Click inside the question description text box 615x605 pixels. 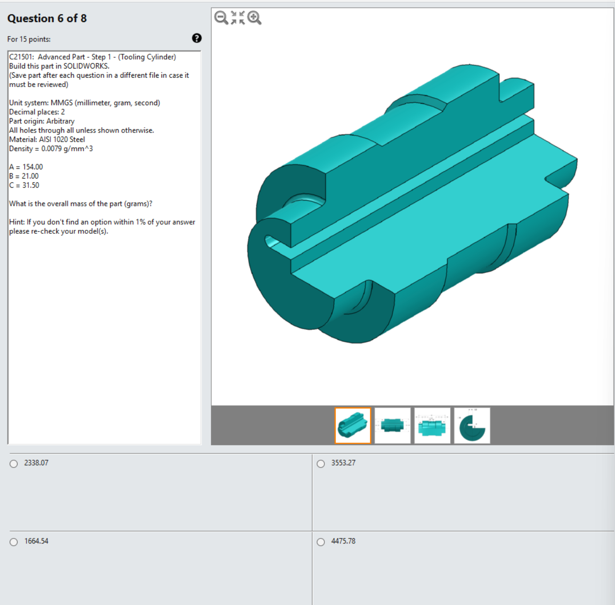(104, 247)
